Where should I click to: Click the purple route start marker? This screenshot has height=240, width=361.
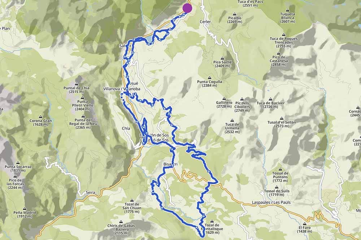tap(187, 8)
